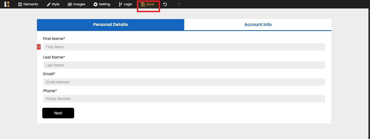Screen dimensions: 370x139
Task: Open the Style brush menu
Action: coord(53,4)
